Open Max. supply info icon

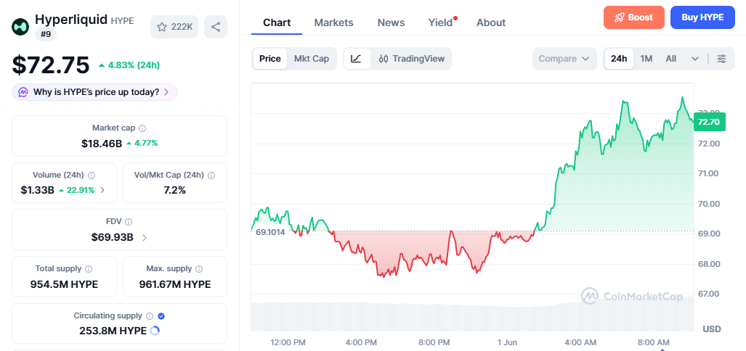[199, 269]
